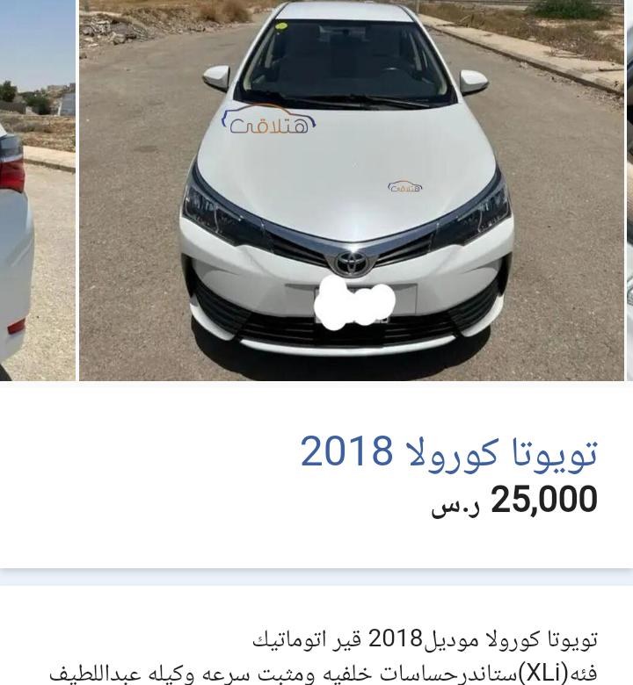Open the partially visible rear-view photo on left

(38, 190)
